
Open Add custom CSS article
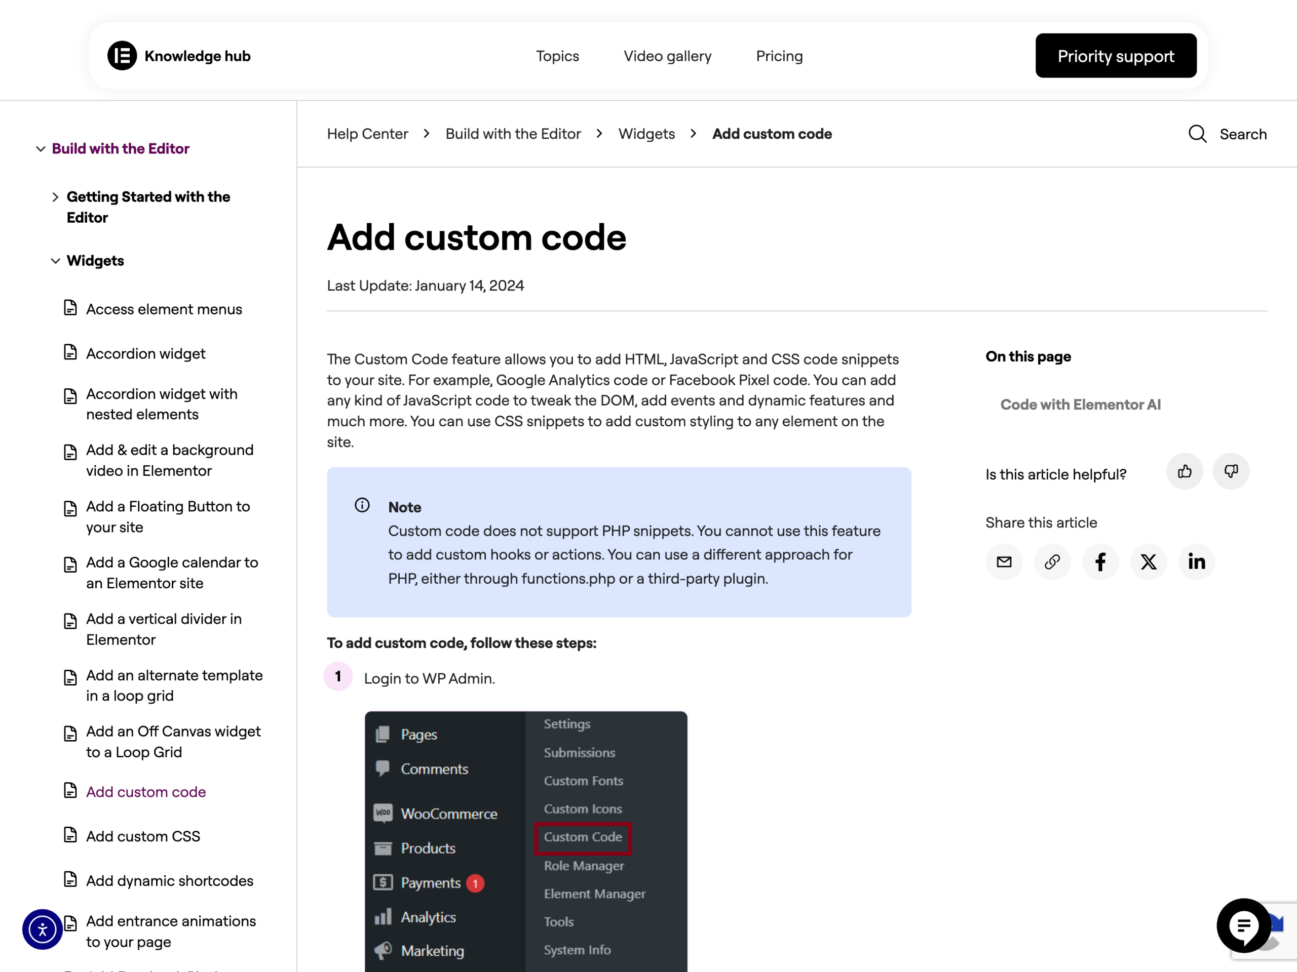143,836
